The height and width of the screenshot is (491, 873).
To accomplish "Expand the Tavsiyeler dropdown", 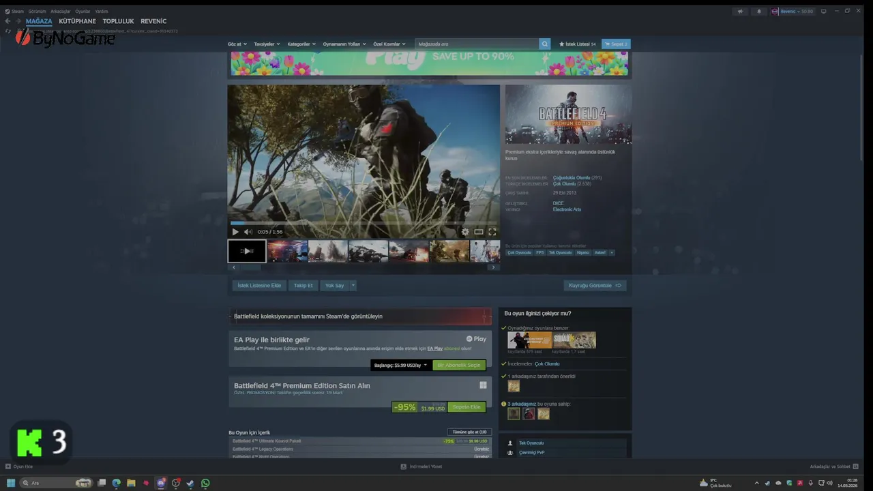I will pos(267,44).
